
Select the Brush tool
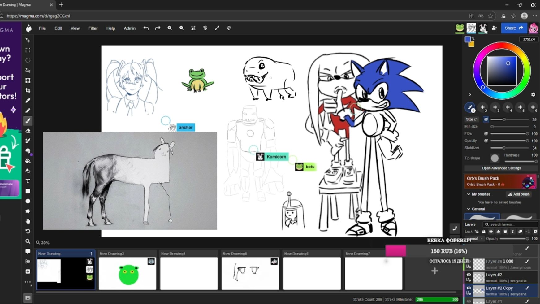coord(28,121)
